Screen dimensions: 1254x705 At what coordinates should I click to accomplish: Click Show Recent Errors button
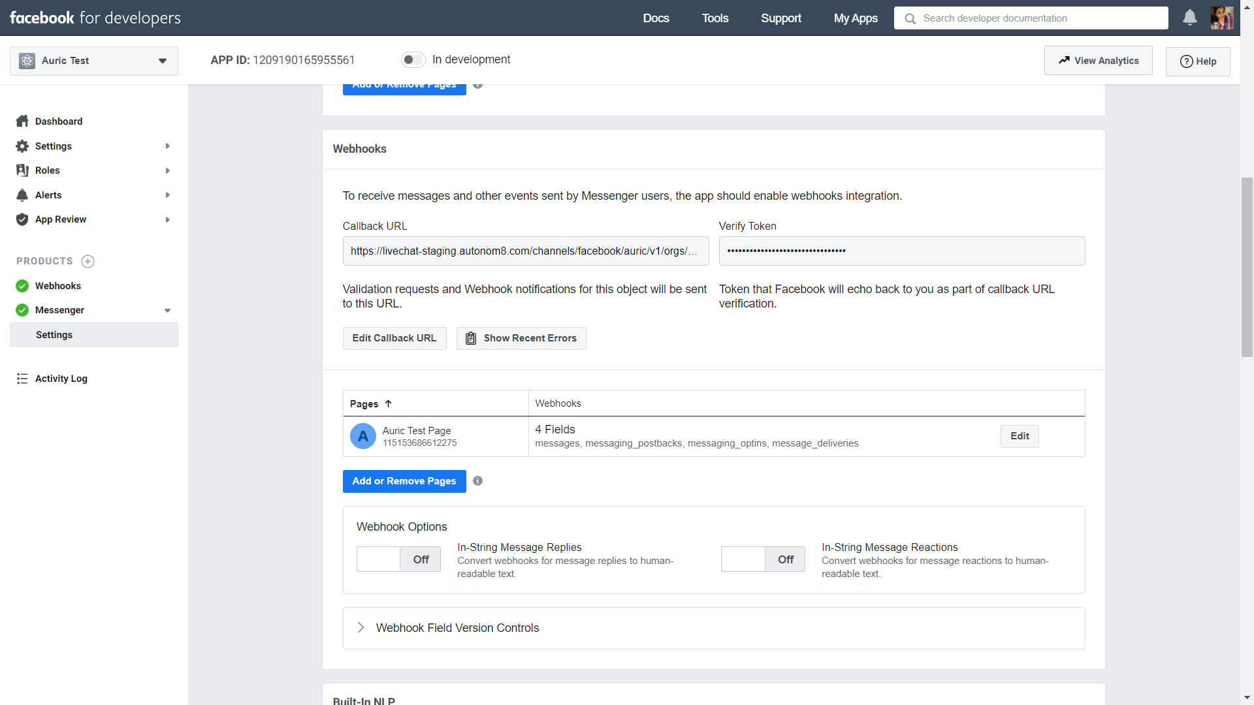tap(521, 338)
